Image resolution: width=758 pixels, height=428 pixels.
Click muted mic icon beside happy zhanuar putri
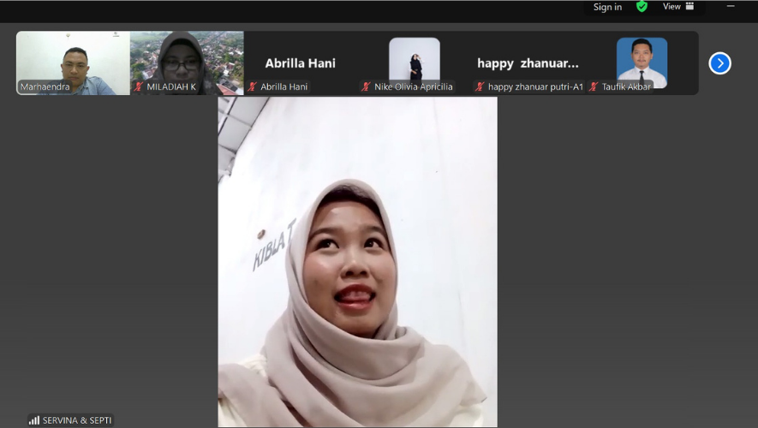tap(480, 86)
